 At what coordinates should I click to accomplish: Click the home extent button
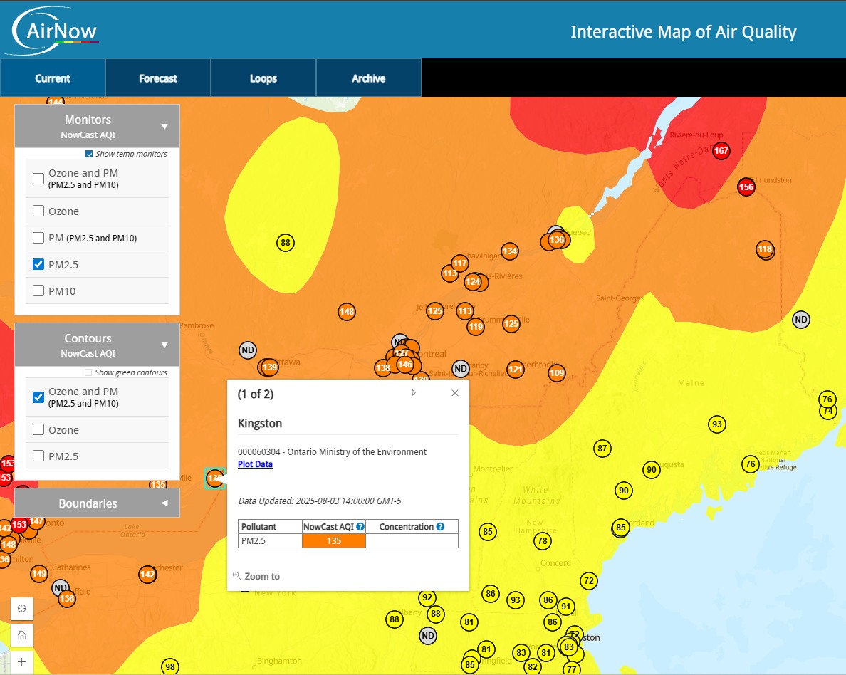pyautogui.click(x=22, y=635)
